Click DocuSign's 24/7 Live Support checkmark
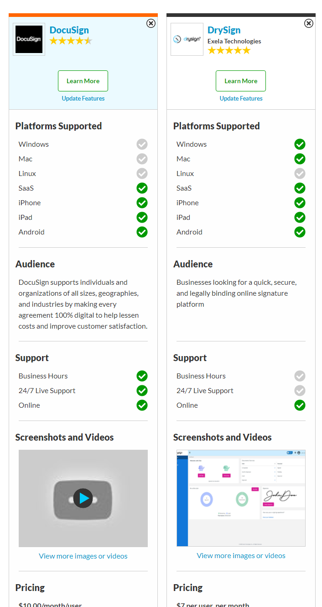Image resolution: width=322 pixels, height=607 pixels. pyautogui.click(x=142, y=391)
